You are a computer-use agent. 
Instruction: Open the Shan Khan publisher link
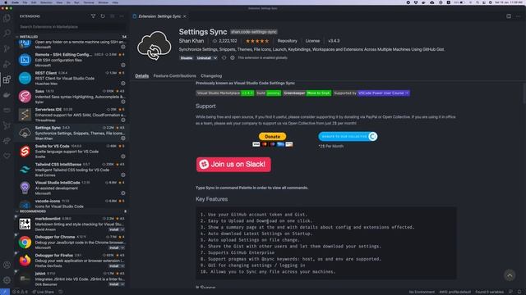coord(191,41)
